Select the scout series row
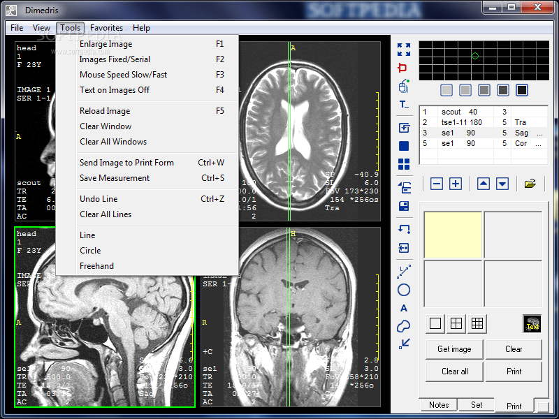This screenshot has height=419, width=559. click(484, 112)
